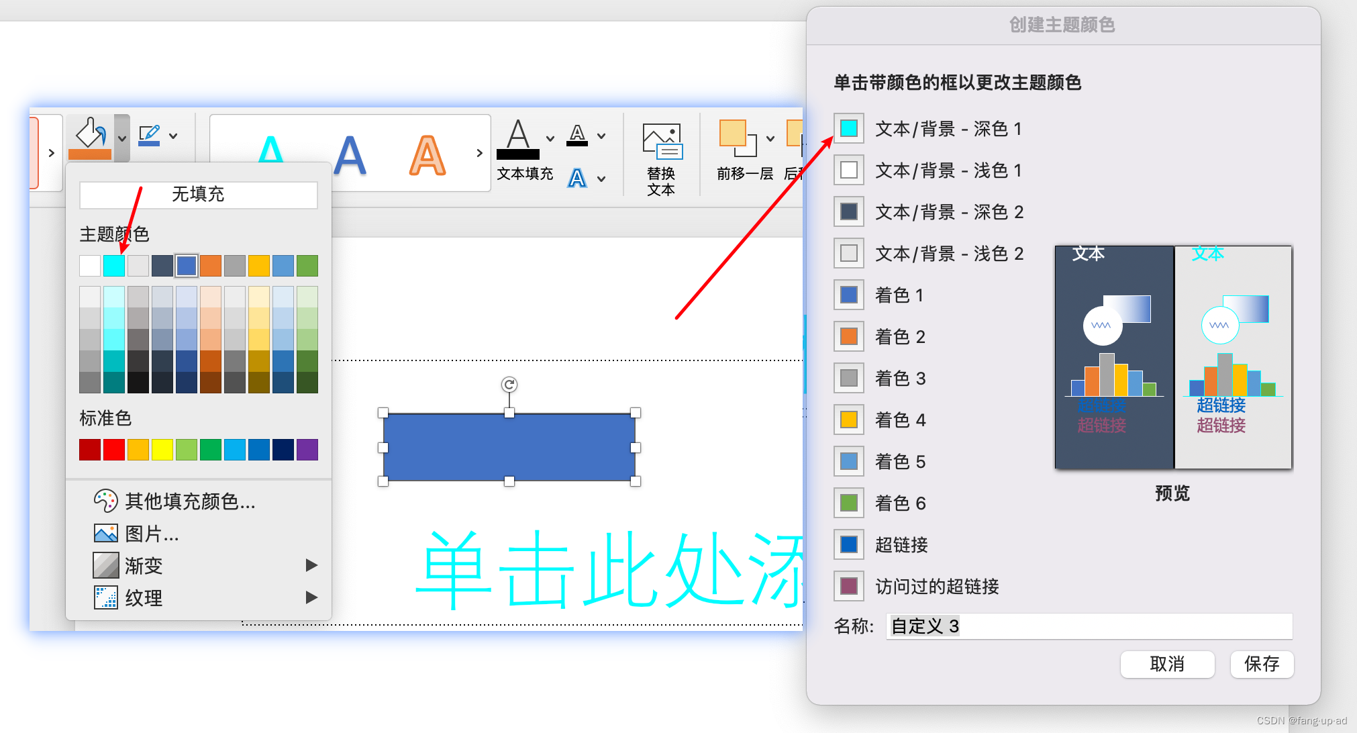Click the Bring Forward (前移一层) icon
Image resolution: width=1357 pixels, height=733 pixels.
[x=738, y=138]
